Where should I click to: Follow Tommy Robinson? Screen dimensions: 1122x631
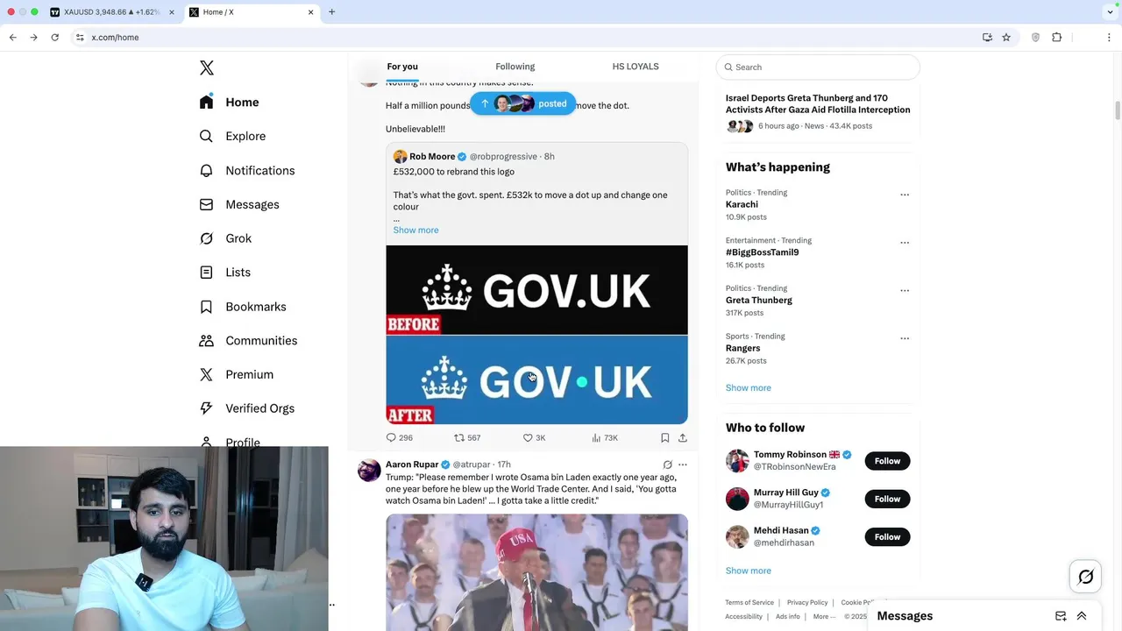tap(887, 461)
